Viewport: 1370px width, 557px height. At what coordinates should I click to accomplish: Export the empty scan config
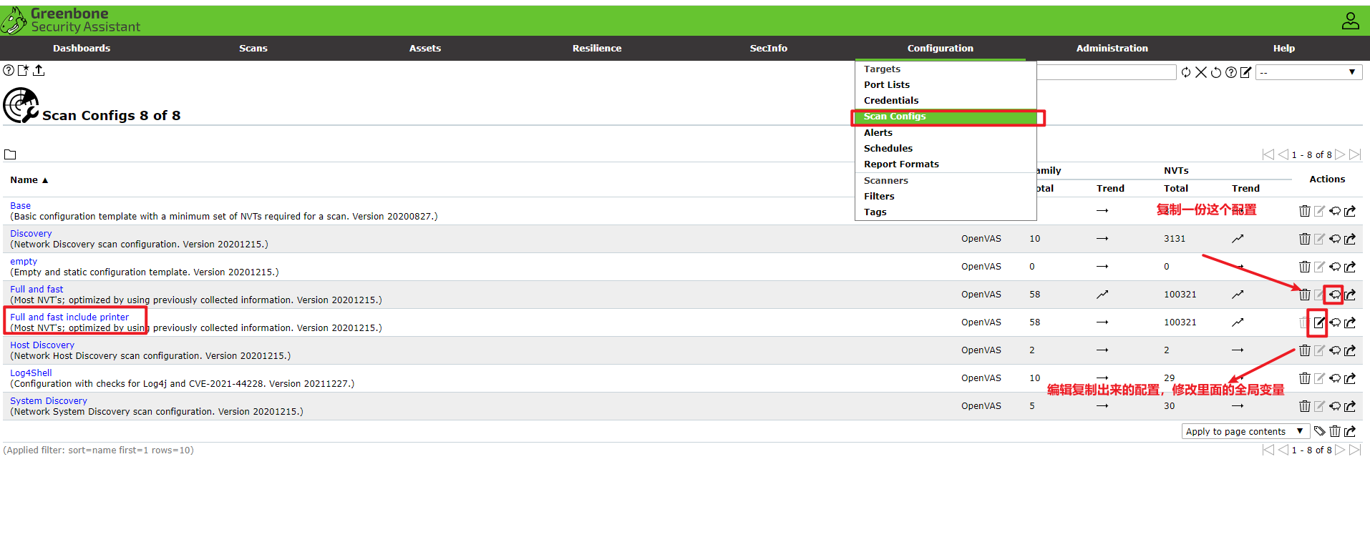coord(1350,267)
